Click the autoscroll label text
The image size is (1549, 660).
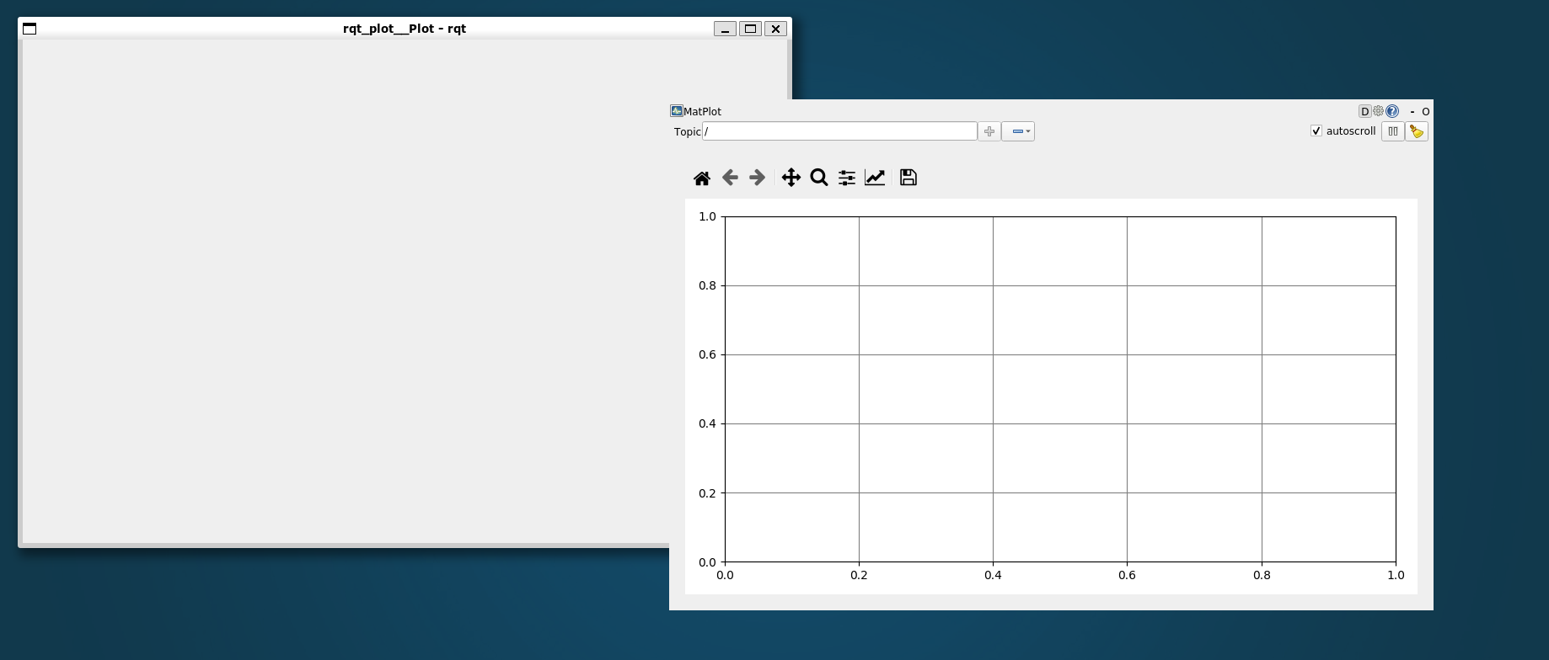coord(1351,131)
